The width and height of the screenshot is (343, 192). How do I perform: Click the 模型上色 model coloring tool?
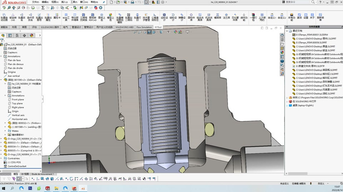tap(111, 17)
